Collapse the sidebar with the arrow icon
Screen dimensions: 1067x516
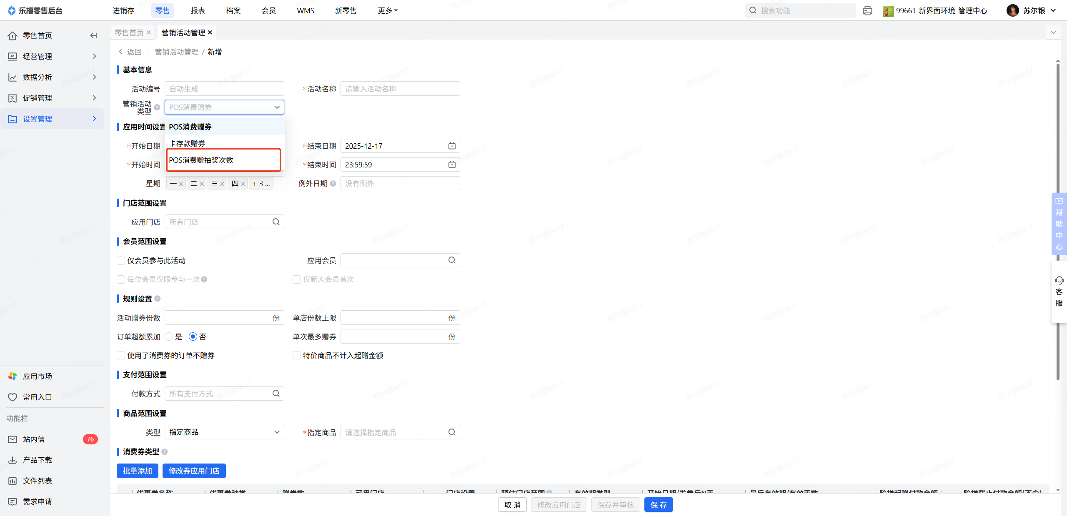[93, 35]
